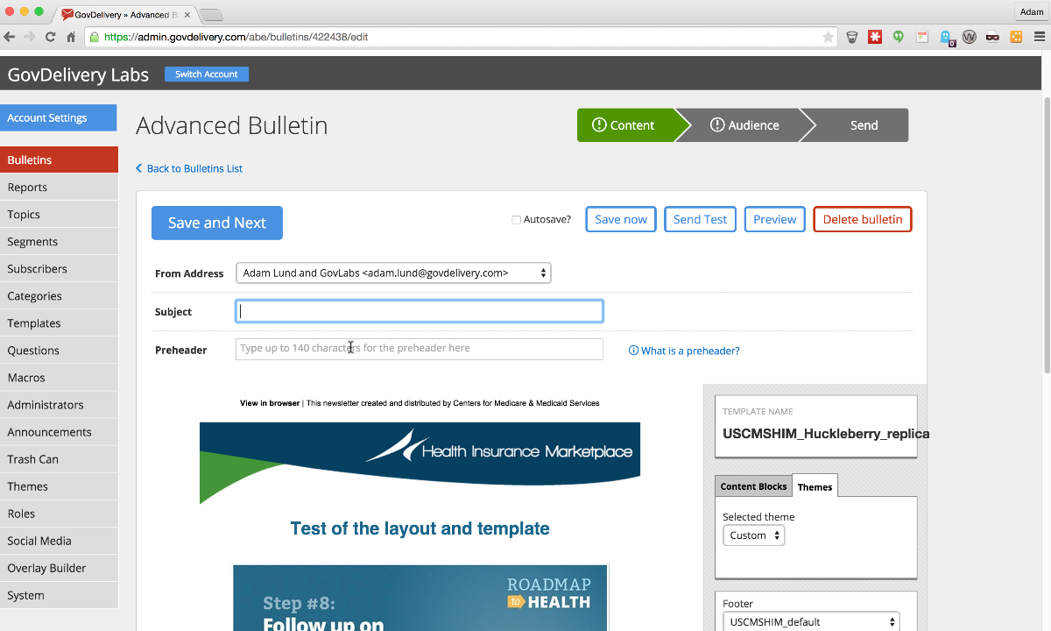The height and width of the screenshot is (631, 1051).
Task: Open Topics in sidebar
Action: (x=59, y=214)
